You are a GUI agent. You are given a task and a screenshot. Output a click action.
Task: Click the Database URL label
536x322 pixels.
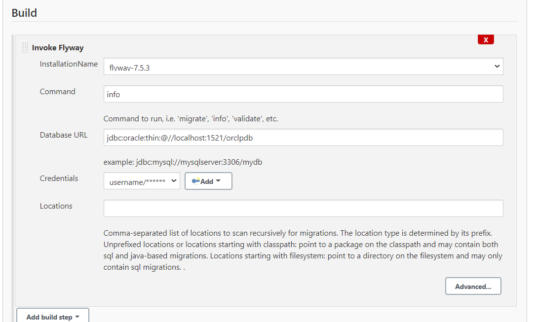click(x=64, y=134)
